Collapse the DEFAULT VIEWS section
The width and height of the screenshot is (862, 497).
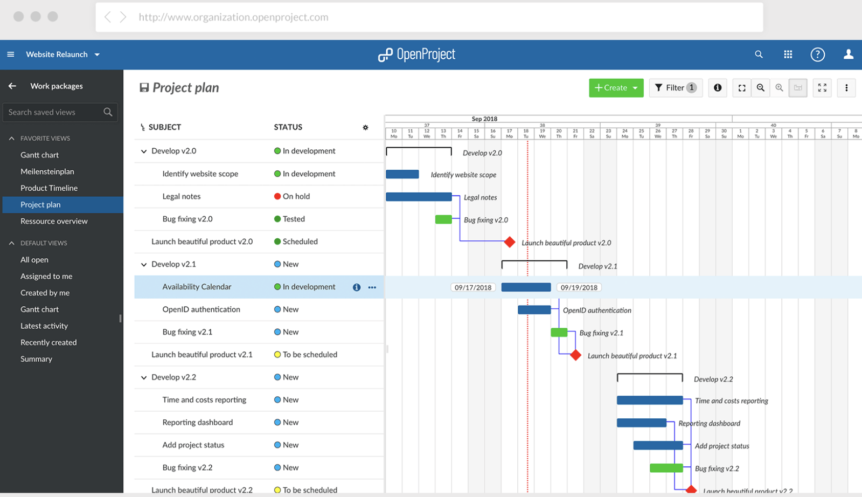[11, 243]
